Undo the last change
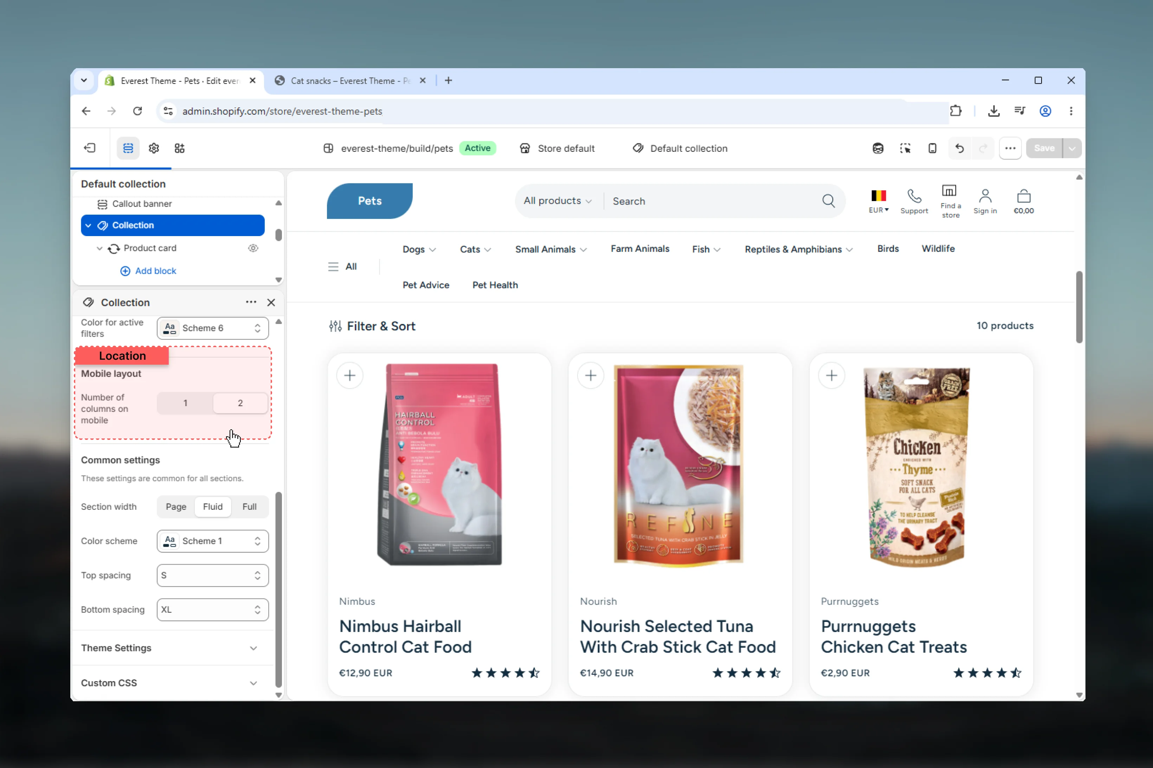The height and width of the screenshot is (768, 1153). (959, 148)
